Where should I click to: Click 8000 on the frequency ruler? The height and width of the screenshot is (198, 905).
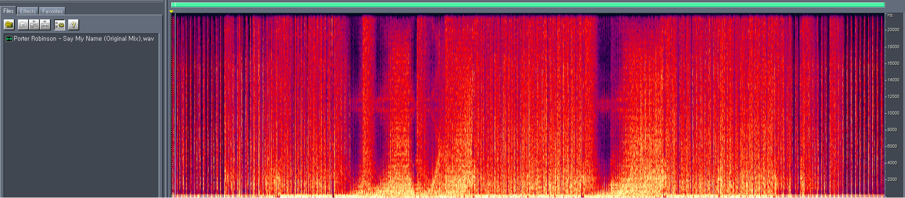892,130
